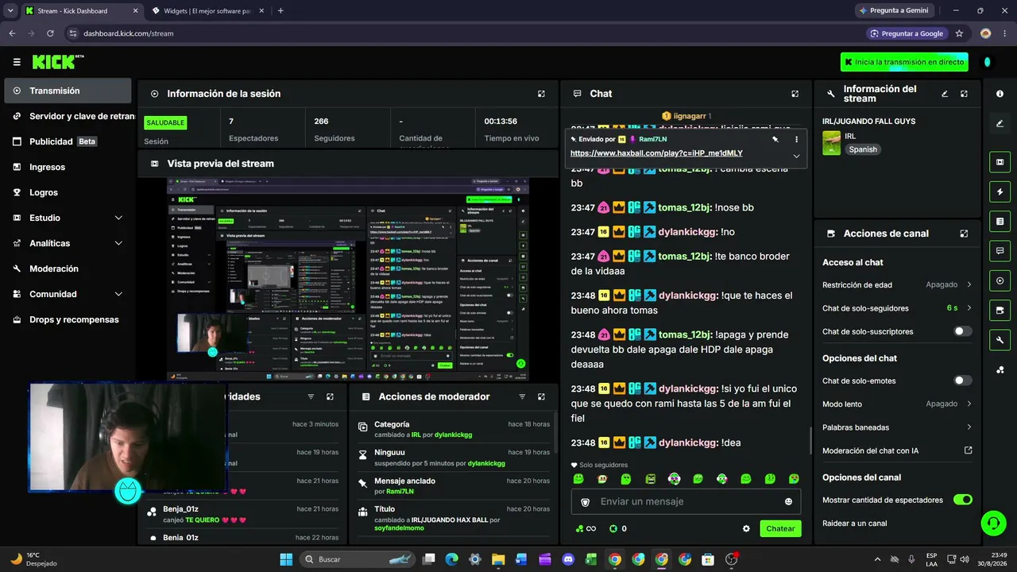Open the Windows Start menu
Image resolution: width=1017 pixels, height=572 pixels.
pyautogui.click(x=286, y=559)
